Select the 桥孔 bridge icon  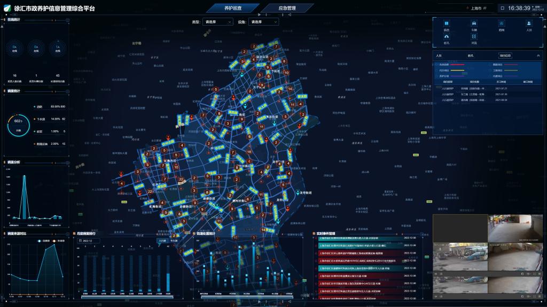(x=447, y=36)
